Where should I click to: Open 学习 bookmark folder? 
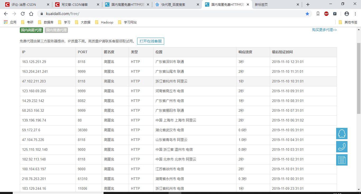64,22
